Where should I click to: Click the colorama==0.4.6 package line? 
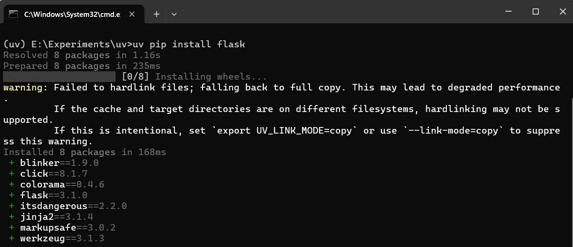[x=57, y=185]
